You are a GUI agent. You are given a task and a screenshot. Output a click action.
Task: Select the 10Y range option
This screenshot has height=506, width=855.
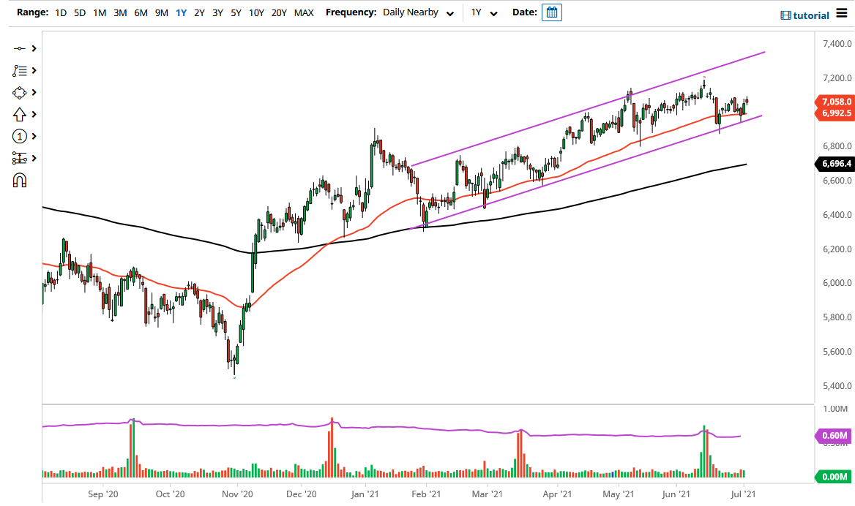click(x=256, y=12)
